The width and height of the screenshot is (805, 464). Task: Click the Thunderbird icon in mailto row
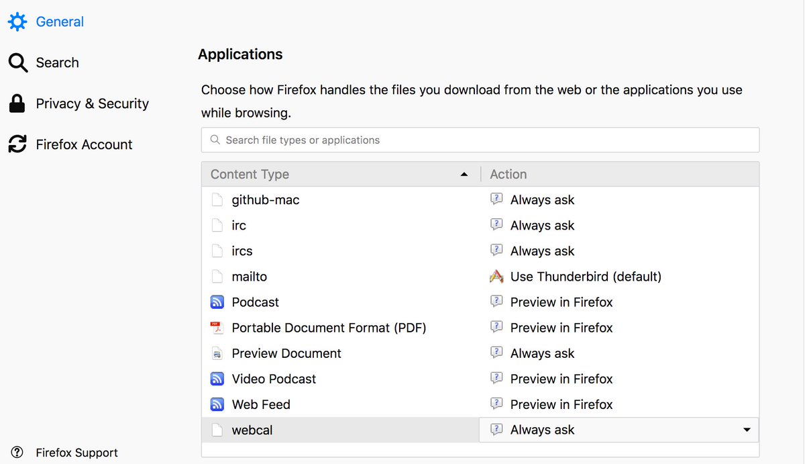click(x=496, y=276)
